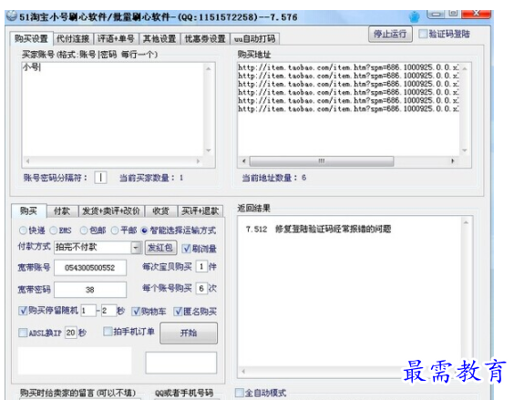Click the 开始 button
514x400 pixels.
click(189, 333)
